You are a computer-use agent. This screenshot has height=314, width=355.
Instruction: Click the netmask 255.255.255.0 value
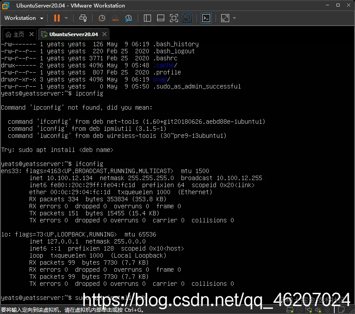tap(151, 178)
